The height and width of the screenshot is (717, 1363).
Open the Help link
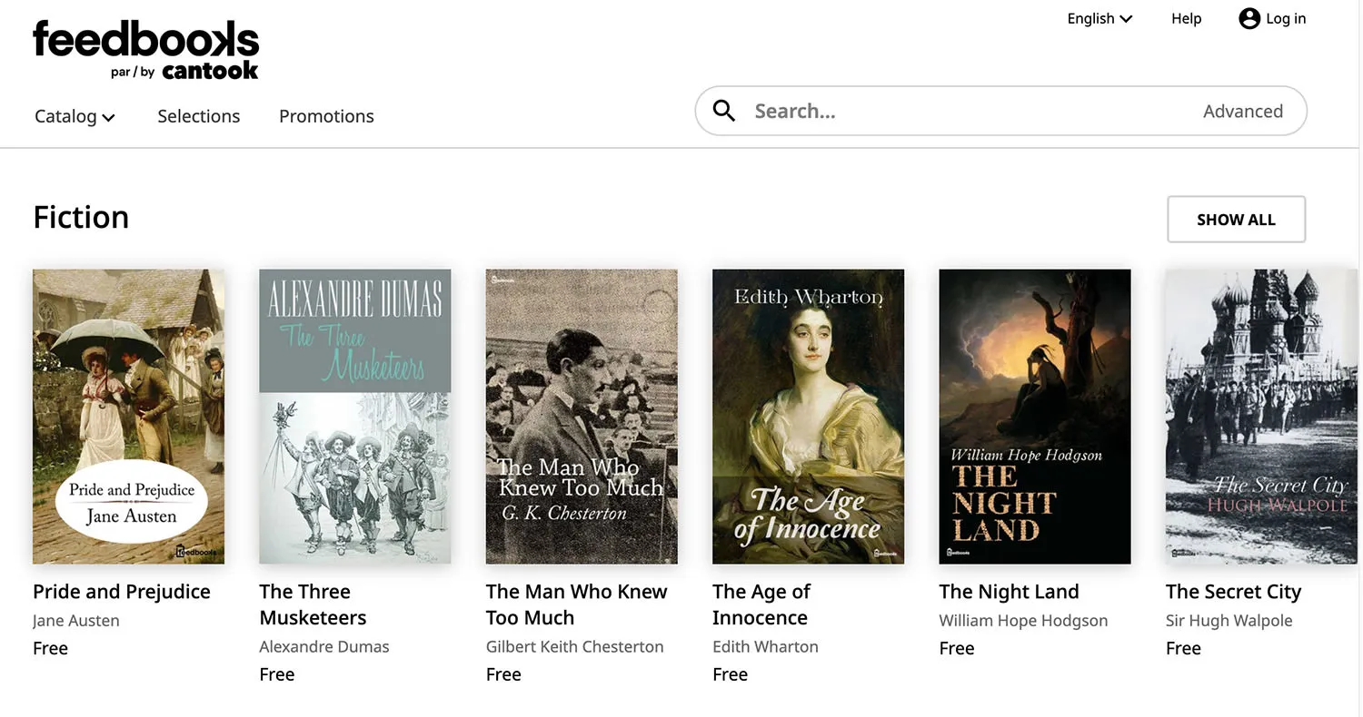[x=1186, y=18]
